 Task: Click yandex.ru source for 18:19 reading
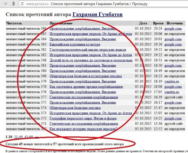coord(173,81)
